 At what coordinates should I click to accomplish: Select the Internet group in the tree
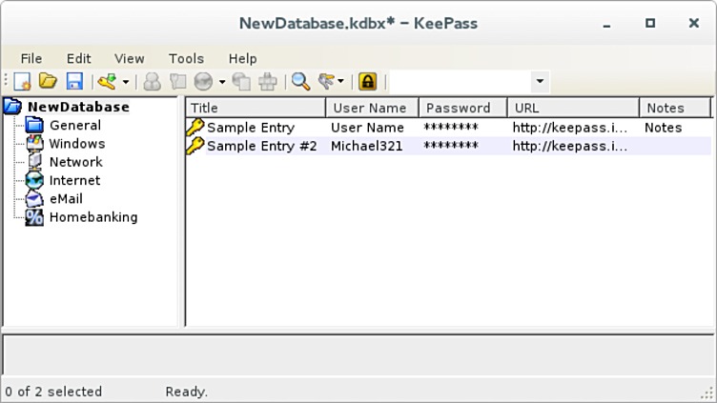(x=74, y=180)
